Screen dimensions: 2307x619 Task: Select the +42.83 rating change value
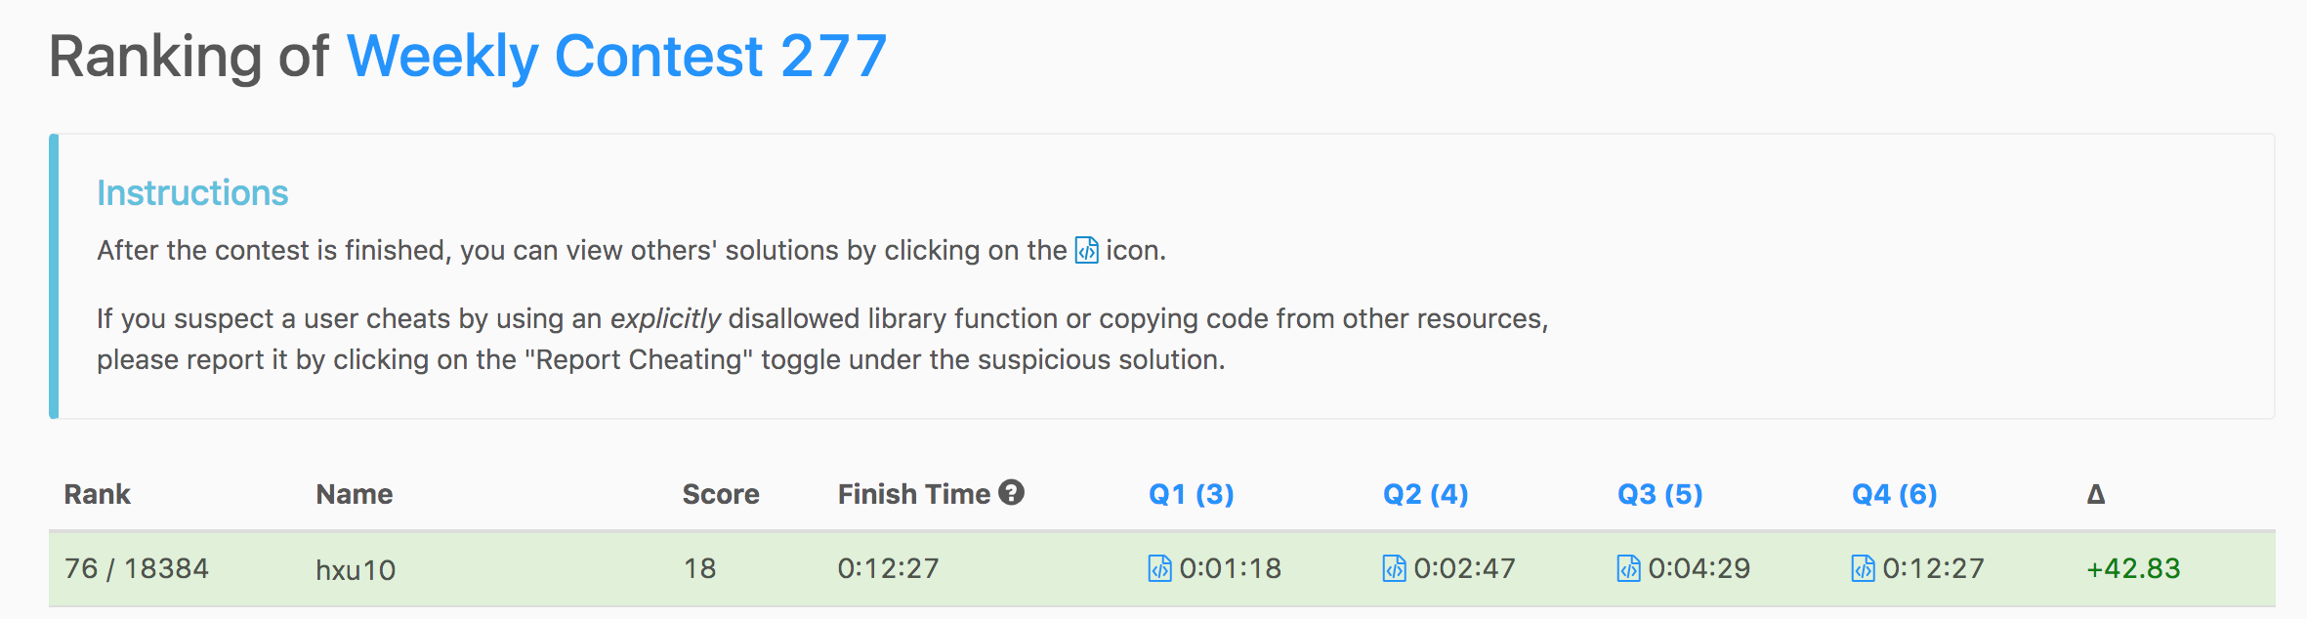click(2133, 568)
